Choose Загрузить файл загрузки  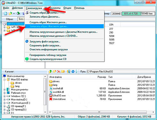pyautogui.click(x=64, y=42)
